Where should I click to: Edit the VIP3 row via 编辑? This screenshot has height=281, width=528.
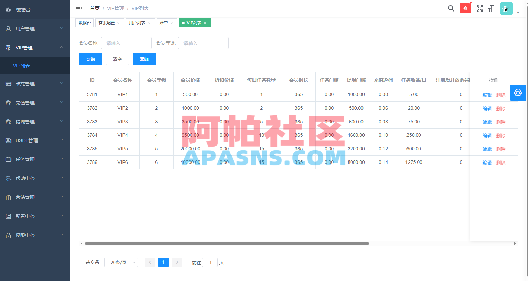coord(487,122)
